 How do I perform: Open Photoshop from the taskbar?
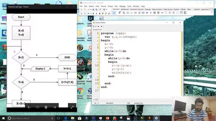tap(93, 118)
